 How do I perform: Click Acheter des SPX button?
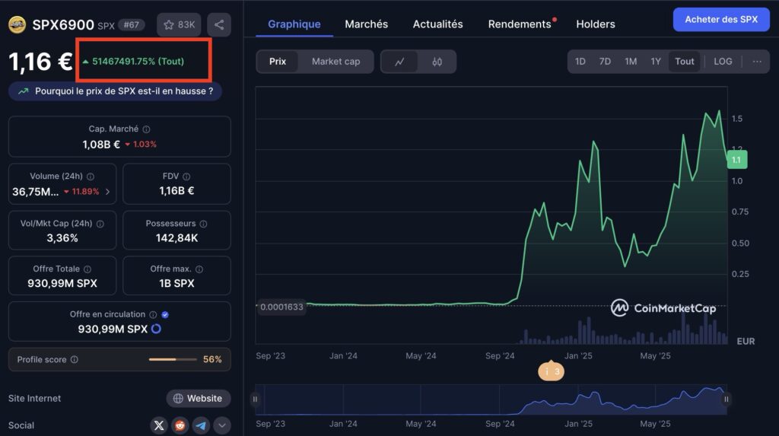point(721,19)
